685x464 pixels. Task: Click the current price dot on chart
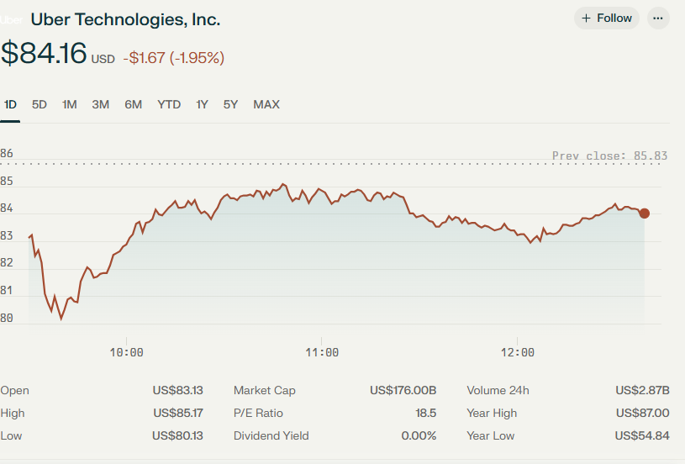(645, 214)
